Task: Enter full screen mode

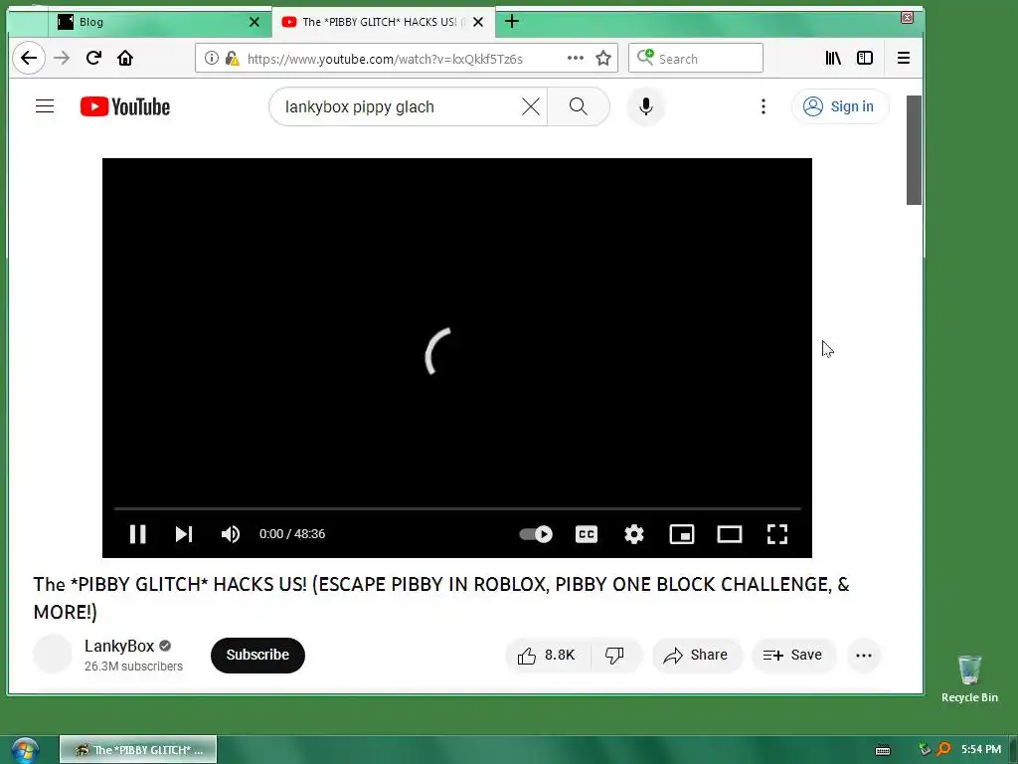Action: [777, 534]
